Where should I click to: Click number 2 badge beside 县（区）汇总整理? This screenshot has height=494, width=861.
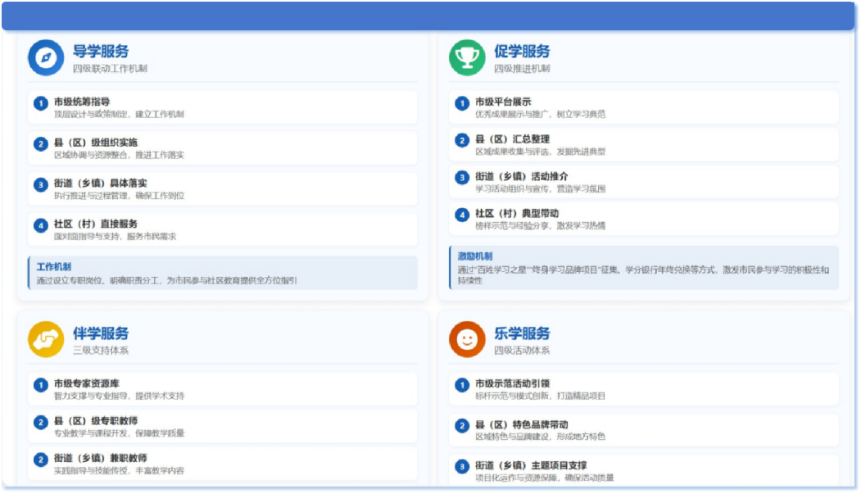coord(462,140)
